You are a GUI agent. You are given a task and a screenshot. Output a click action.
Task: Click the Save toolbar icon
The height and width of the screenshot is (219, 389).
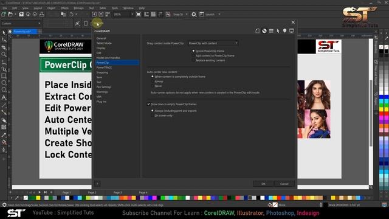coord(21,14)
